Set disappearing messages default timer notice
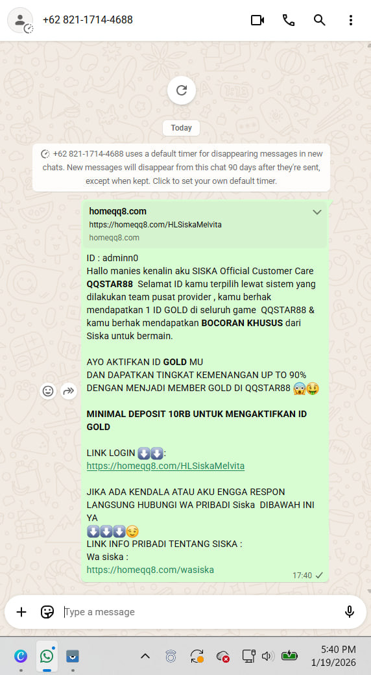 (x=182, y=168)
